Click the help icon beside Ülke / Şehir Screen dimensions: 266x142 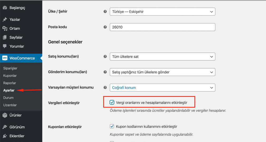(105, 12)
